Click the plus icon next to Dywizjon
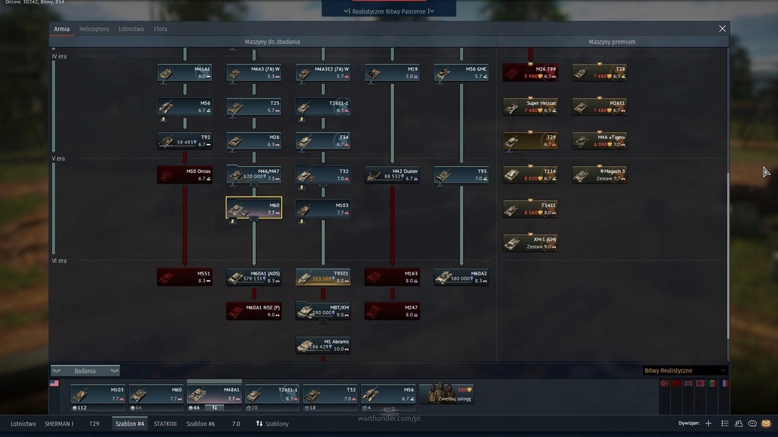This screenshot has width=778, height=437. 709,423
